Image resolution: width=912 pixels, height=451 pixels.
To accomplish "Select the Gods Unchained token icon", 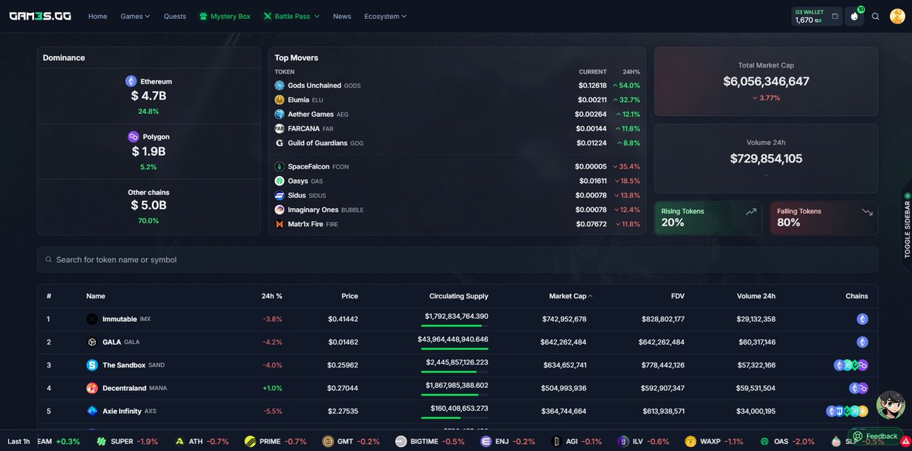I will (280, 85).
